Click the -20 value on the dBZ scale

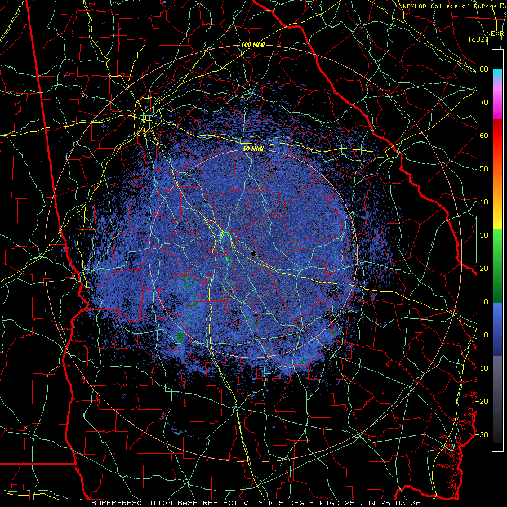click(482, 402)
